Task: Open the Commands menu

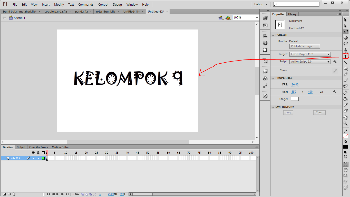Action: click(x=86, y=4)
